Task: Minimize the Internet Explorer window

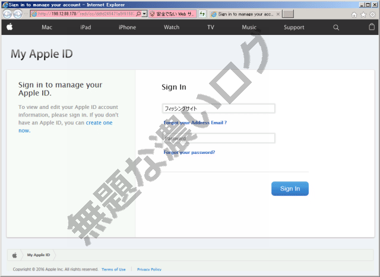Action: pyautogui.click(x=362, y=5)
